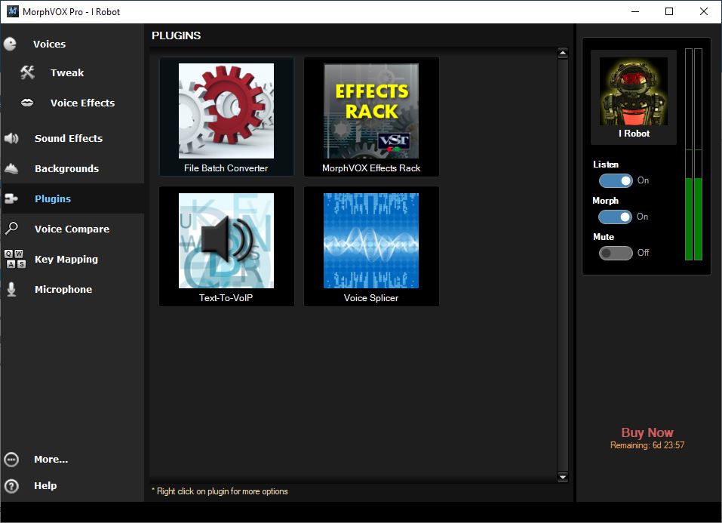Click the plugins list vertical scrollbar track
The height and width of the screenshot is (523, 722).
coord(563,265)
